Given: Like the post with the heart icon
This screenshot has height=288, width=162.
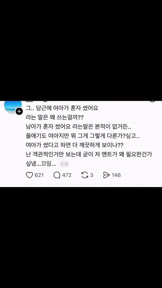Looking at the screenshot, I should (29, 175).
